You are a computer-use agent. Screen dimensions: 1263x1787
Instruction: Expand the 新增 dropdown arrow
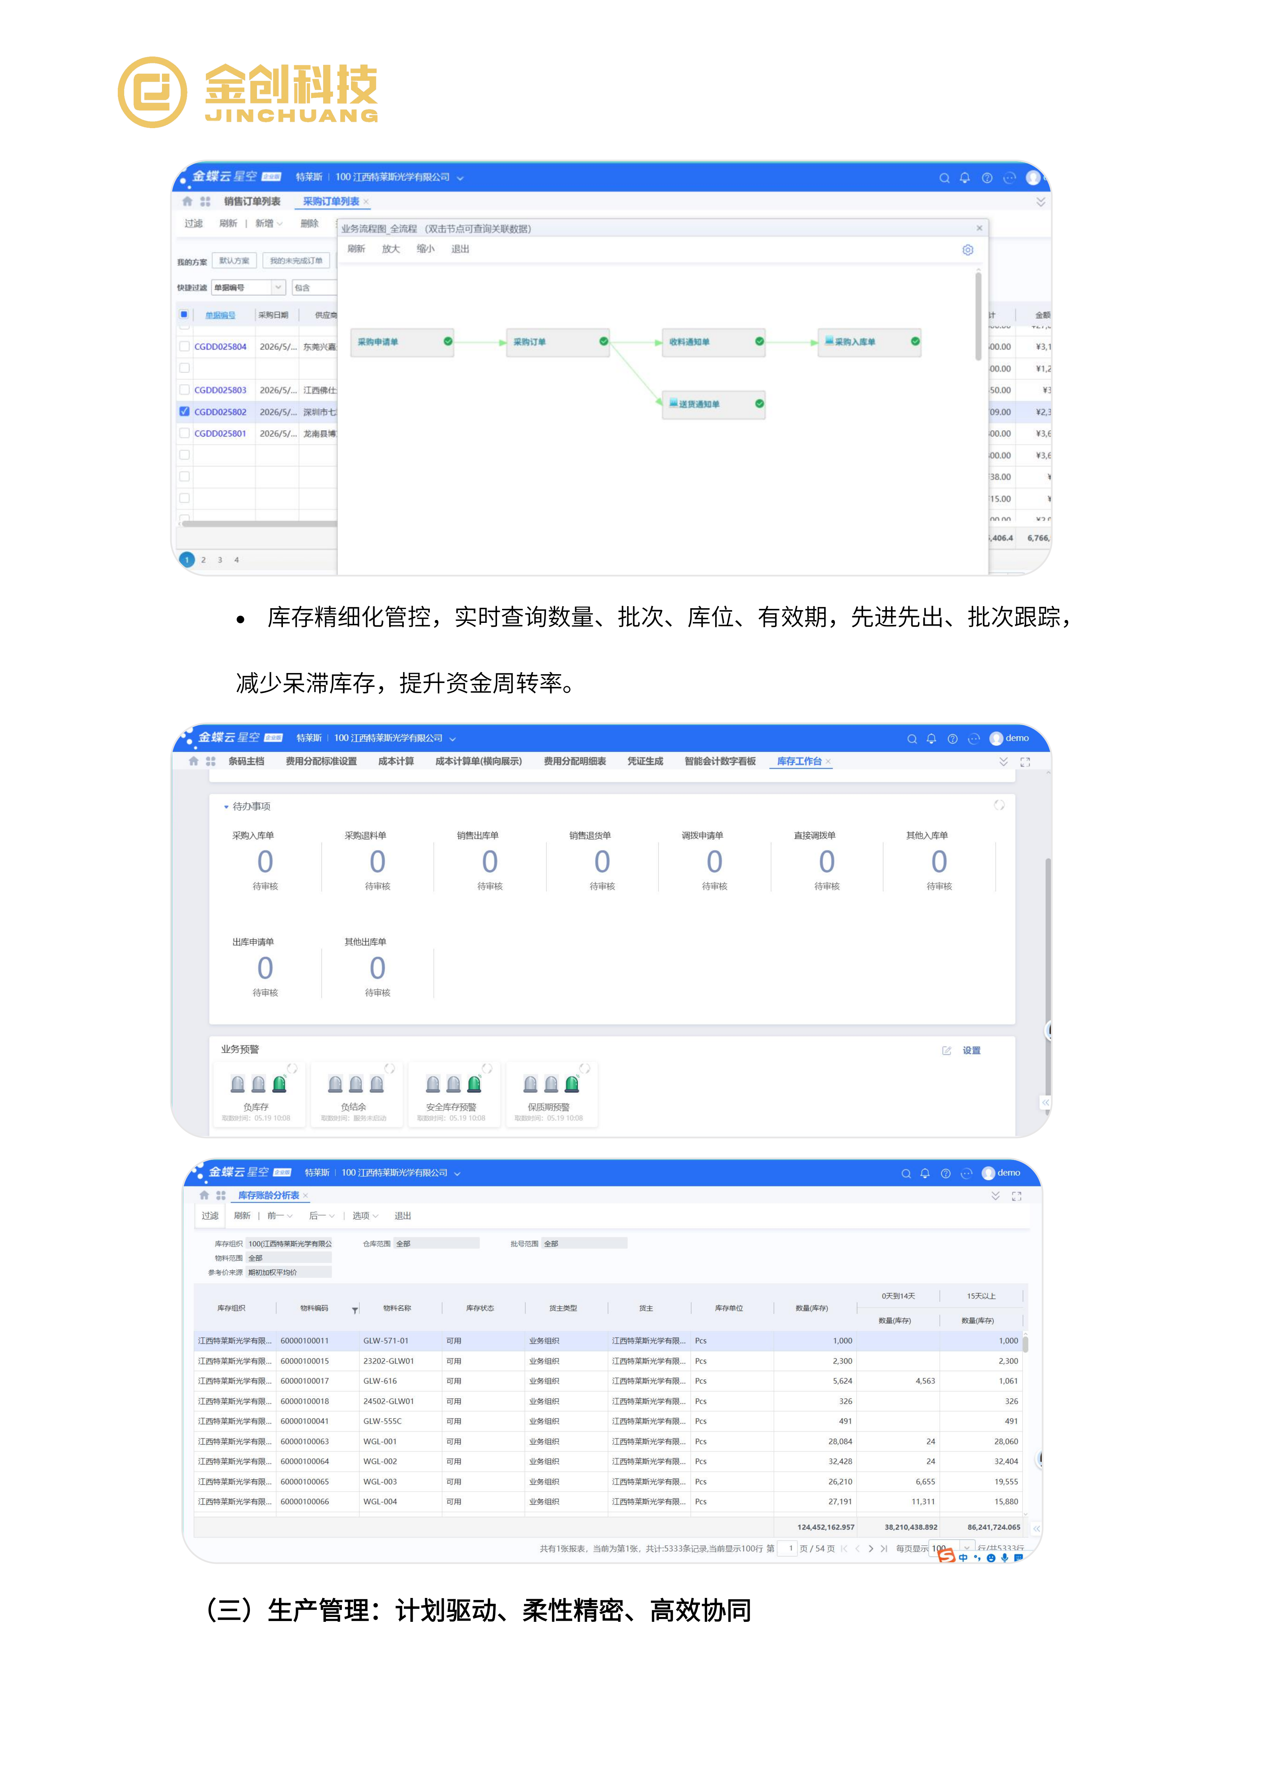280,224
